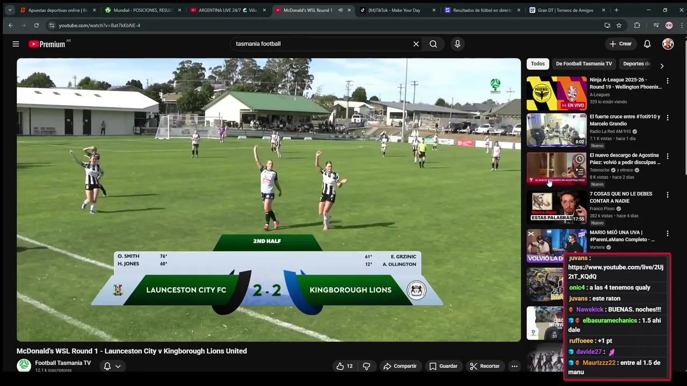
Task: Click video title McDonald's WSL Round 1
Action: pos(131,351)
